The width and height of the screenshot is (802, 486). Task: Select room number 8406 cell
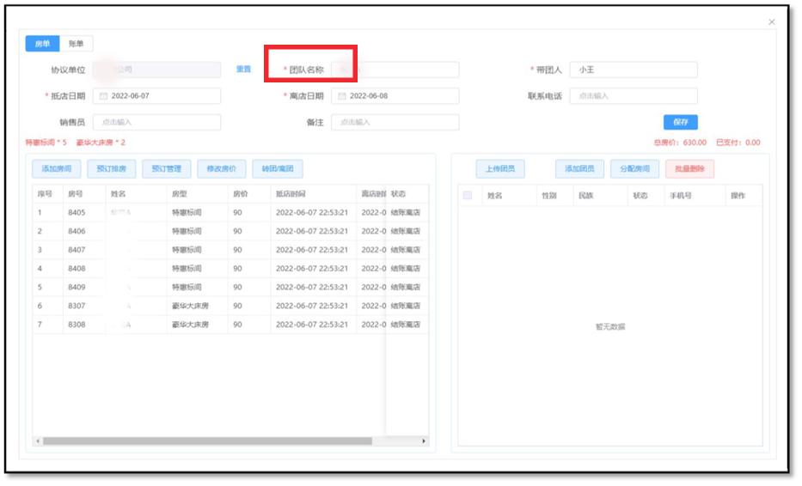(x=77, y=231)
